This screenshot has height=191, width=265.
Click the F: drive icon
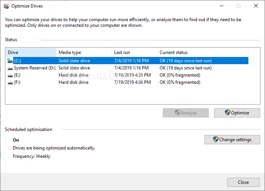pyautogui.click(x=10, y=82)
